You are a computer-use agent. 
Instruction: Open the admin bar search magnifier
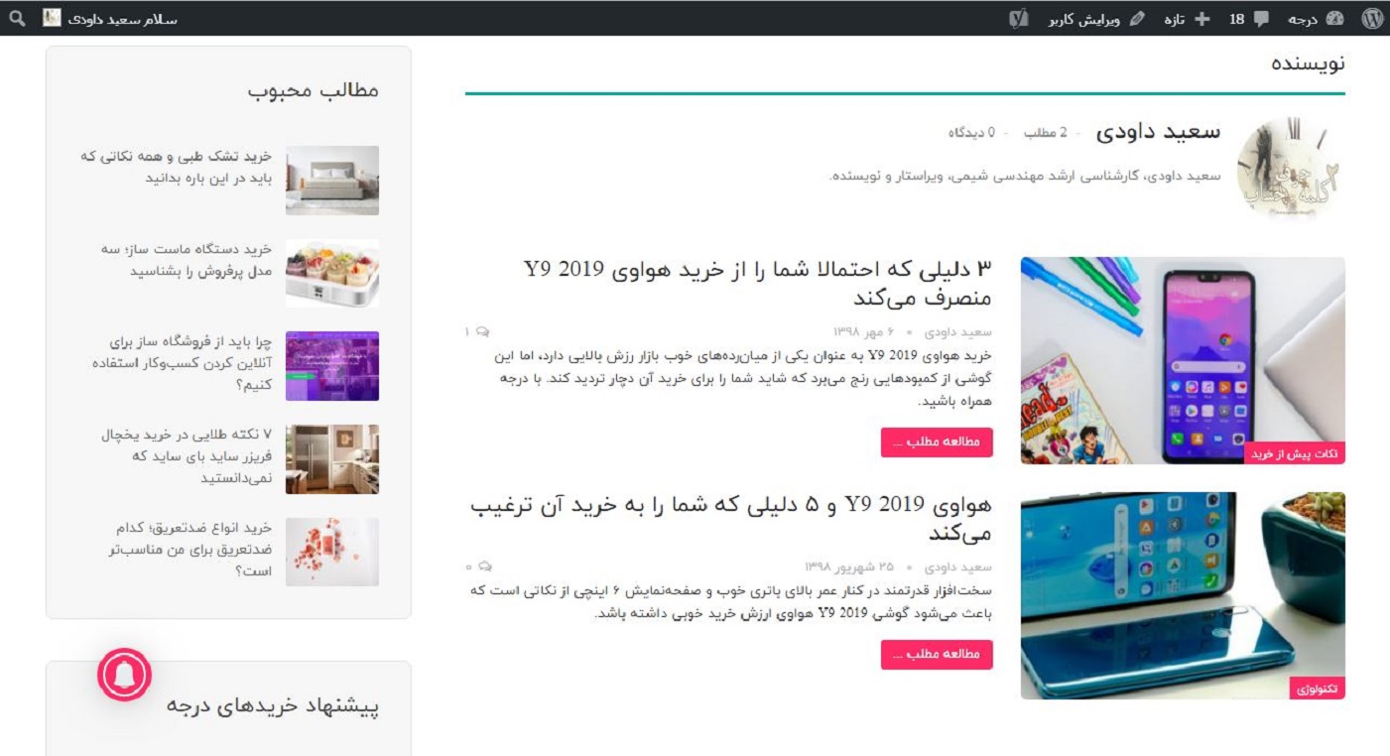click(18, 18)
